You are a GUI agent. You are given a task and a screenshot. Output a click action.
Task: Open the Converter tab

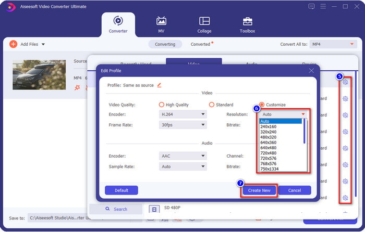tap(118, 24)
